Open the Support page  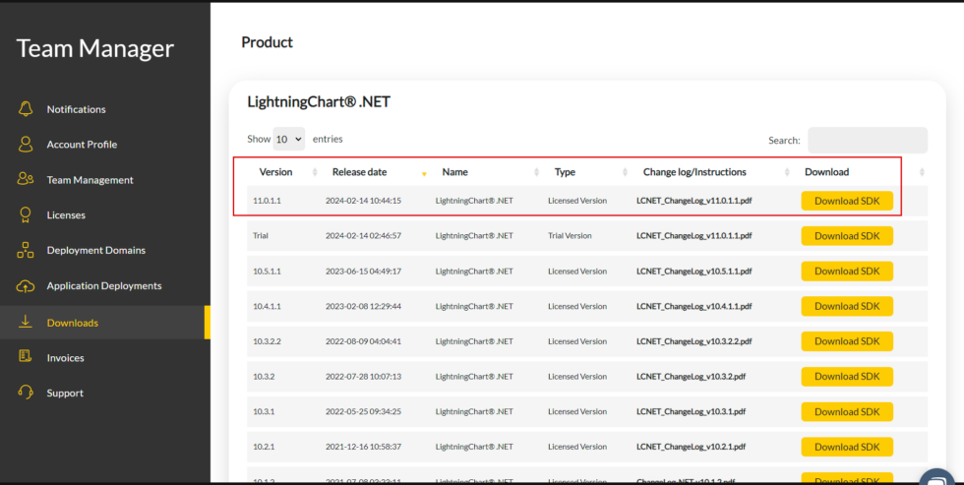click(x=65, y=393)
